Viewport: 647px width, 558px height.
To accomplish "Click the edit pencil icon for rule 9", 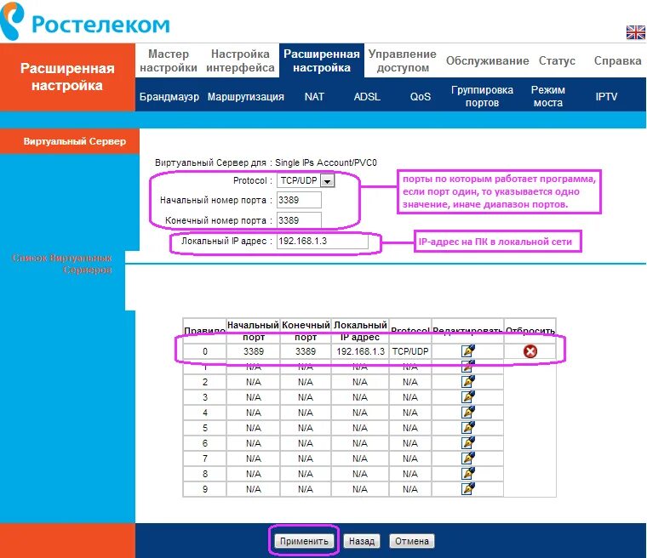I will [468, 489].
